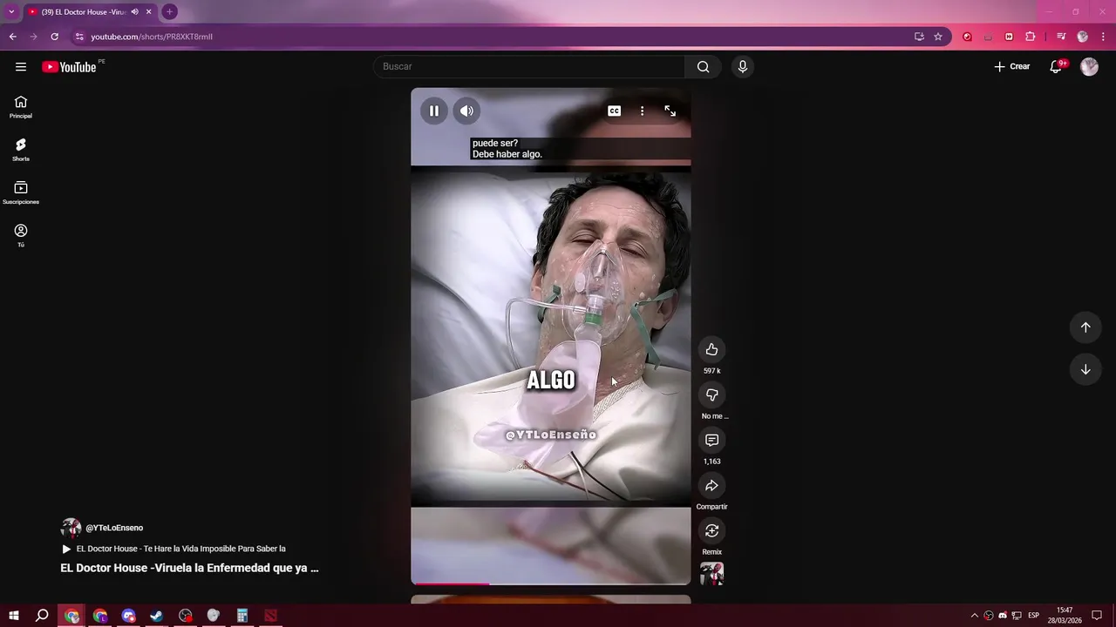1116x627 pixels.
Task: Expand the tab search dropdown arrow
Action: coord(11,12)
